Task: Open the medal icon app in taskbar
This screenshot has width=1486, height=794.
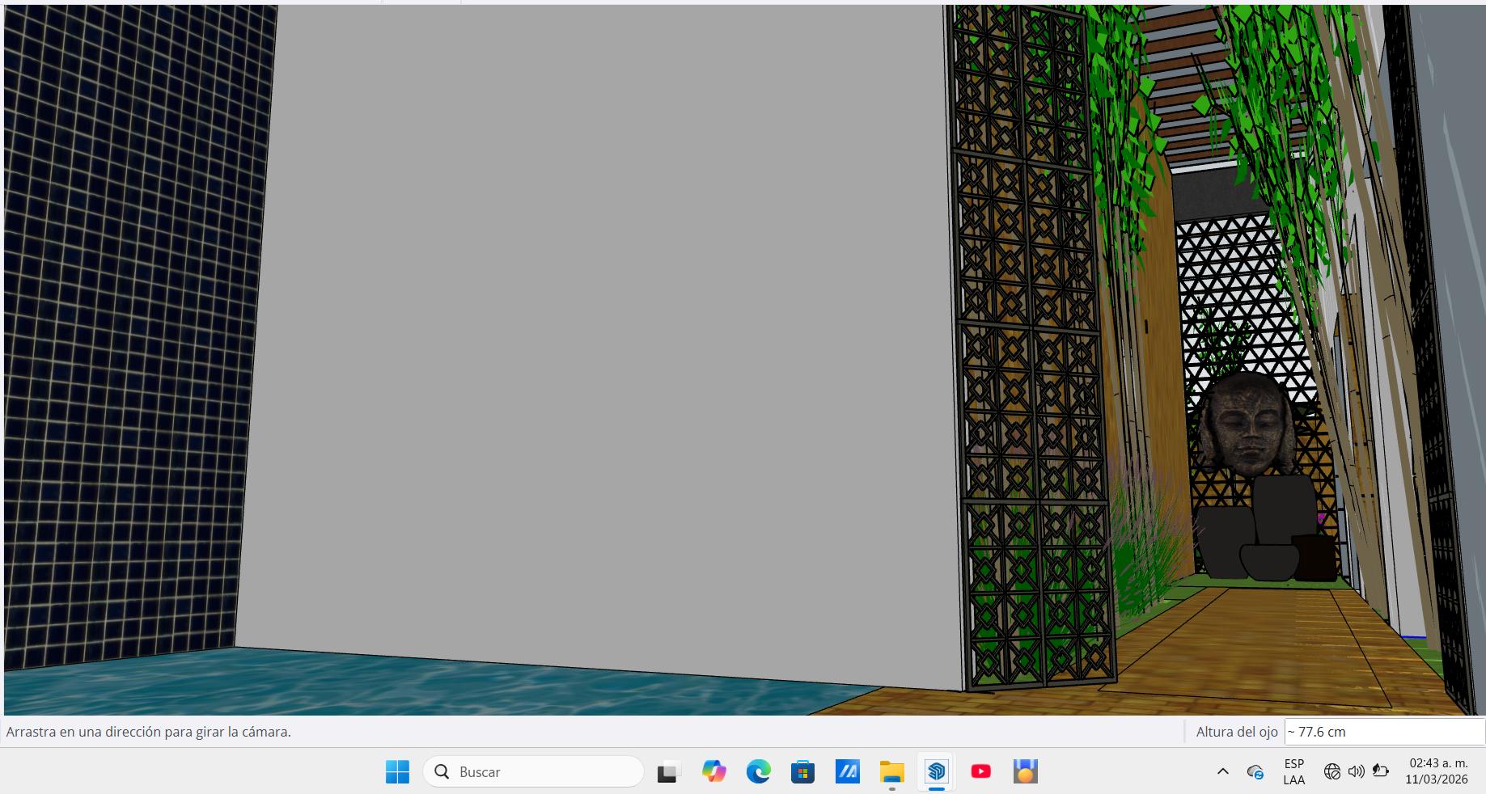Action: pyautogui.click(x=1025, y=772)
